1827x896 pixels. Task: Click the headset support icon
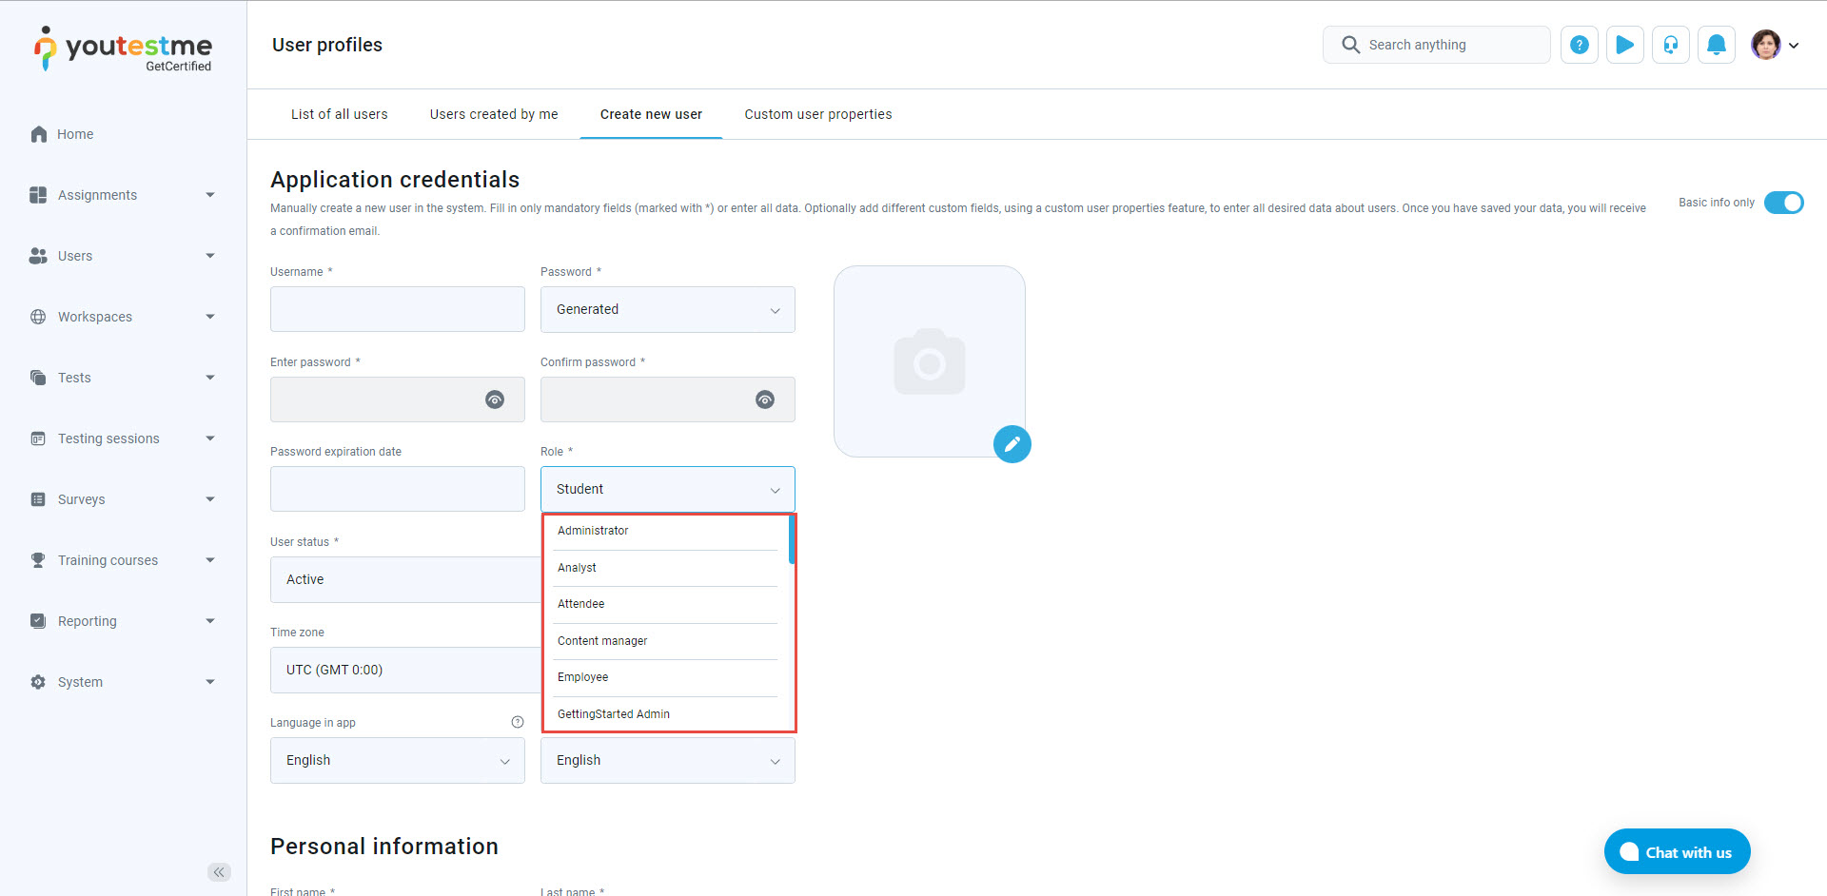point(1670,45)
